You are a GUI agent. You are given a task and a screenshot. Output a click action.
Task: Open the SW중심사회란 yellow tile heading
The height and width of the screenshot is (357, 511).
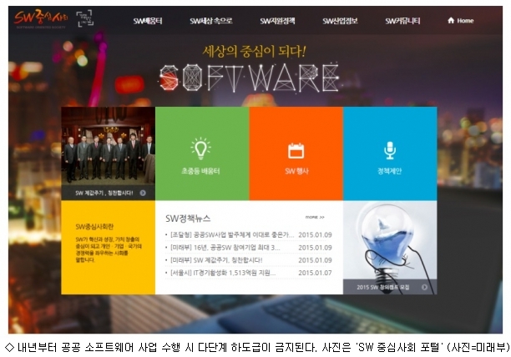(94, 227)
